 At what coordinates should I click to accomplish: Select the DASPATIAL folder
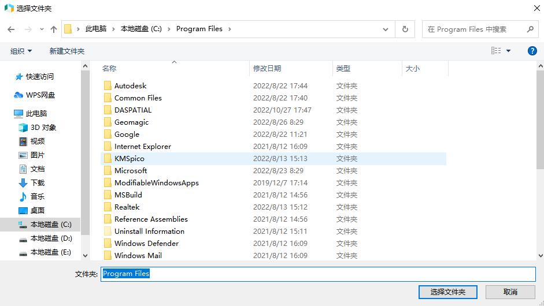point(133,110)
